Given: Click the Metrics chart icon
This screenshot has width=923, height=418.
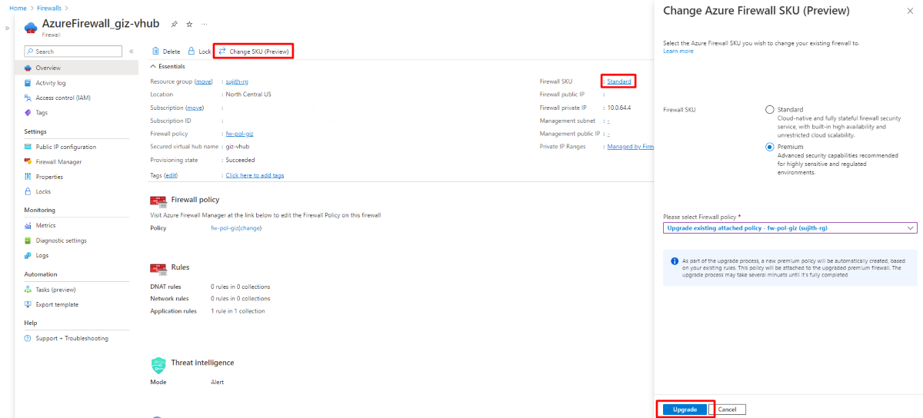Looking at the screenshot, I should (28, 225).
